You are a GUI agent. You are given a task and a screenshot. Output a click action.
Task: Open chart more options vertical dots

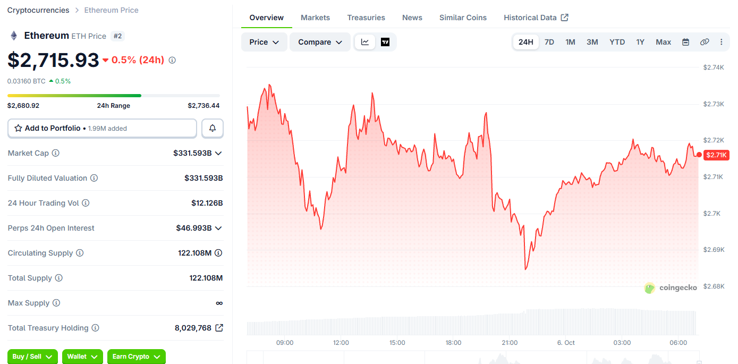(721, 42)
